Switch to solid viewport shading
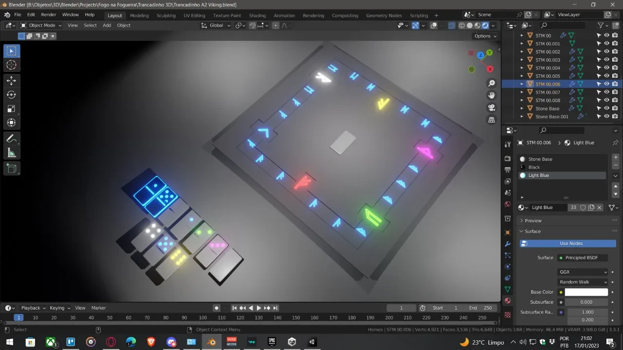Viewport: 623px width, 350px height. coord(470,25)
